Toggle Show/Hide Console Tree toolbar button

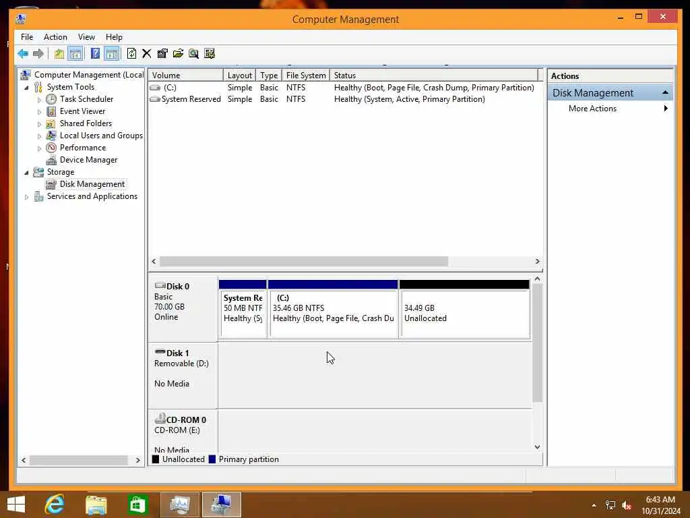pyautogui.click(x=75, y=54)
